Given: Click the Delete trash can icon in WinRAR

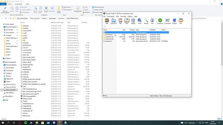Looking at the screenshot, I should click(x=133, y=21).
